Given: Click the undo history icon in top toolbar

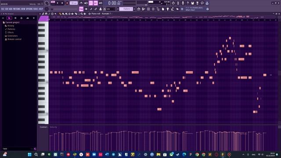Looking at the screenshot, I should pyautogui.click(x=173, y=3).
